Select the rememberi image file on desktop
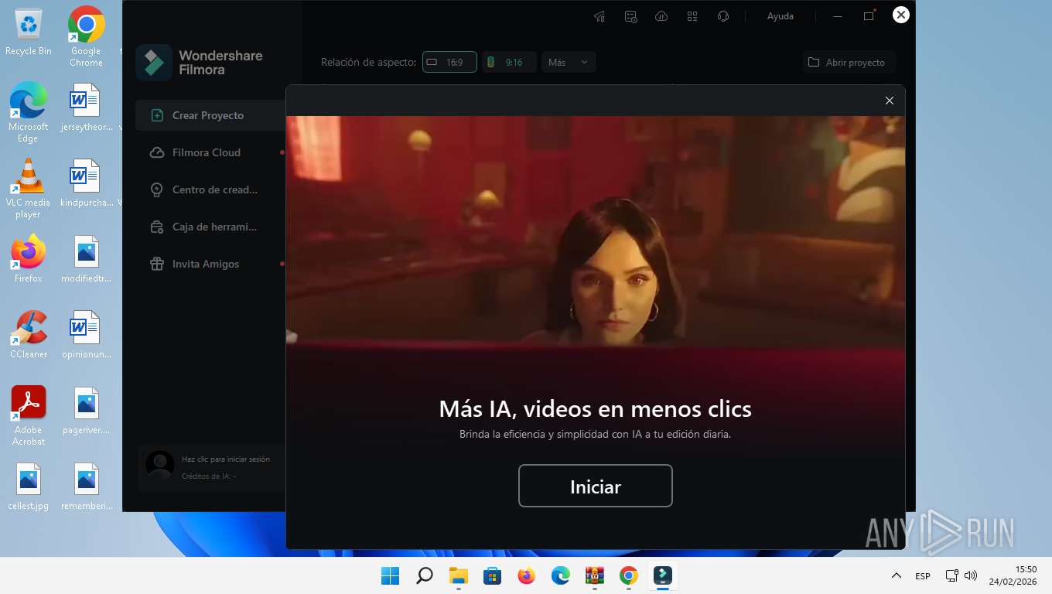The width and height of the screenshot is (1052, 594). click(x=86, y=486)
